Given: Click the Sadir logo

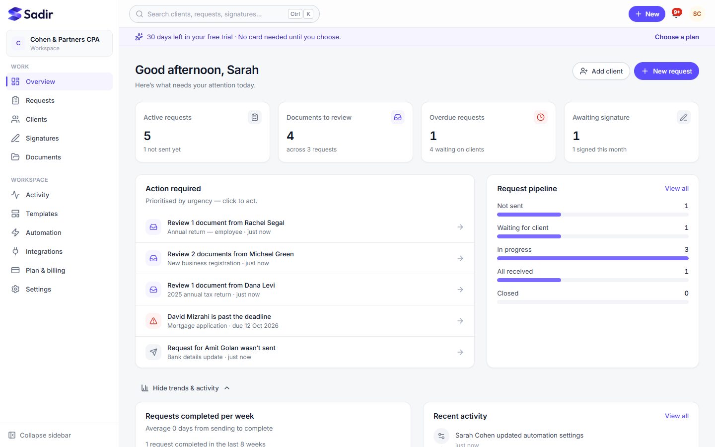Looking at the screenshot, I should (x=30, y=14).
